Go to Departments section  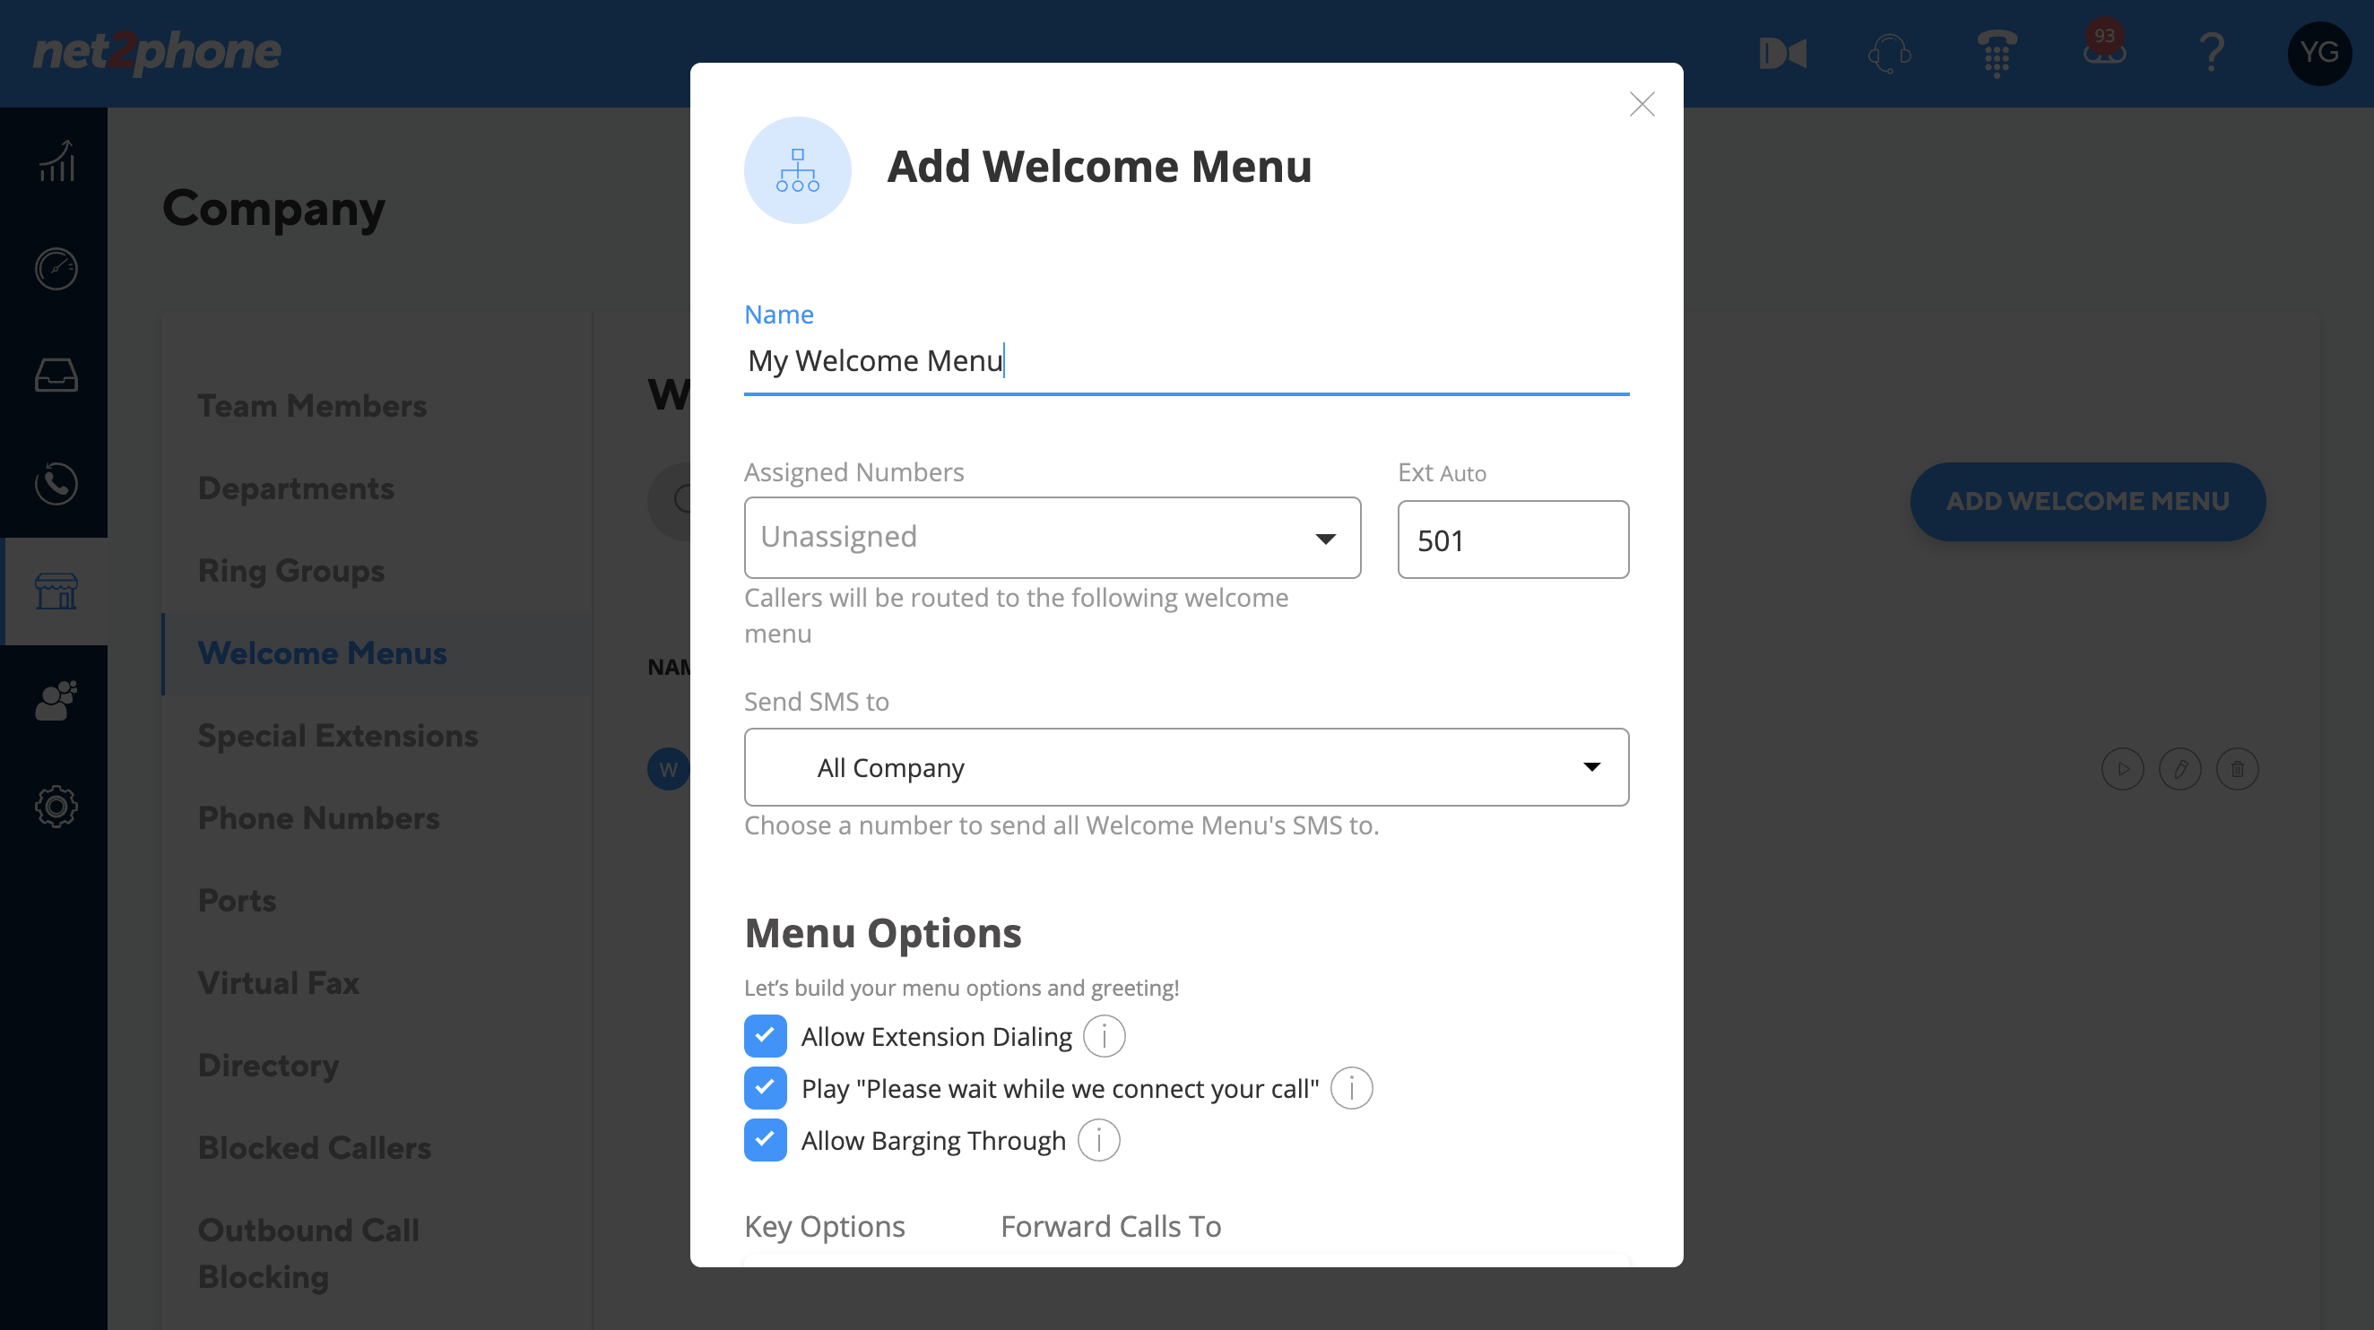coord(296,488)
